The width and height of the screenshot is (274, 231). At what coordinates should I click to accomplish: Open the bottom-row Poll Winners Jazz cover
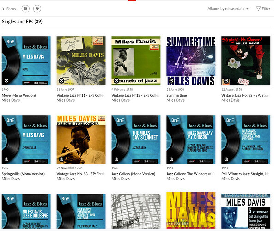(x=81, y=211)
